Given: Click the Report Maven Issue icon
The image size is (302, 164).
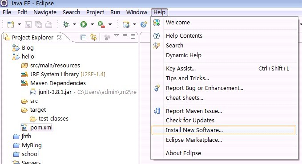Looking at the screenshot, I should coord(157,111).
